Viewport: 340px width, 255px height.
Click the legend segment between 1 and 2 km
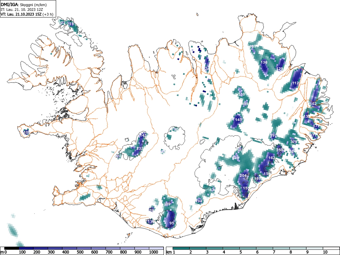(181, 248)
